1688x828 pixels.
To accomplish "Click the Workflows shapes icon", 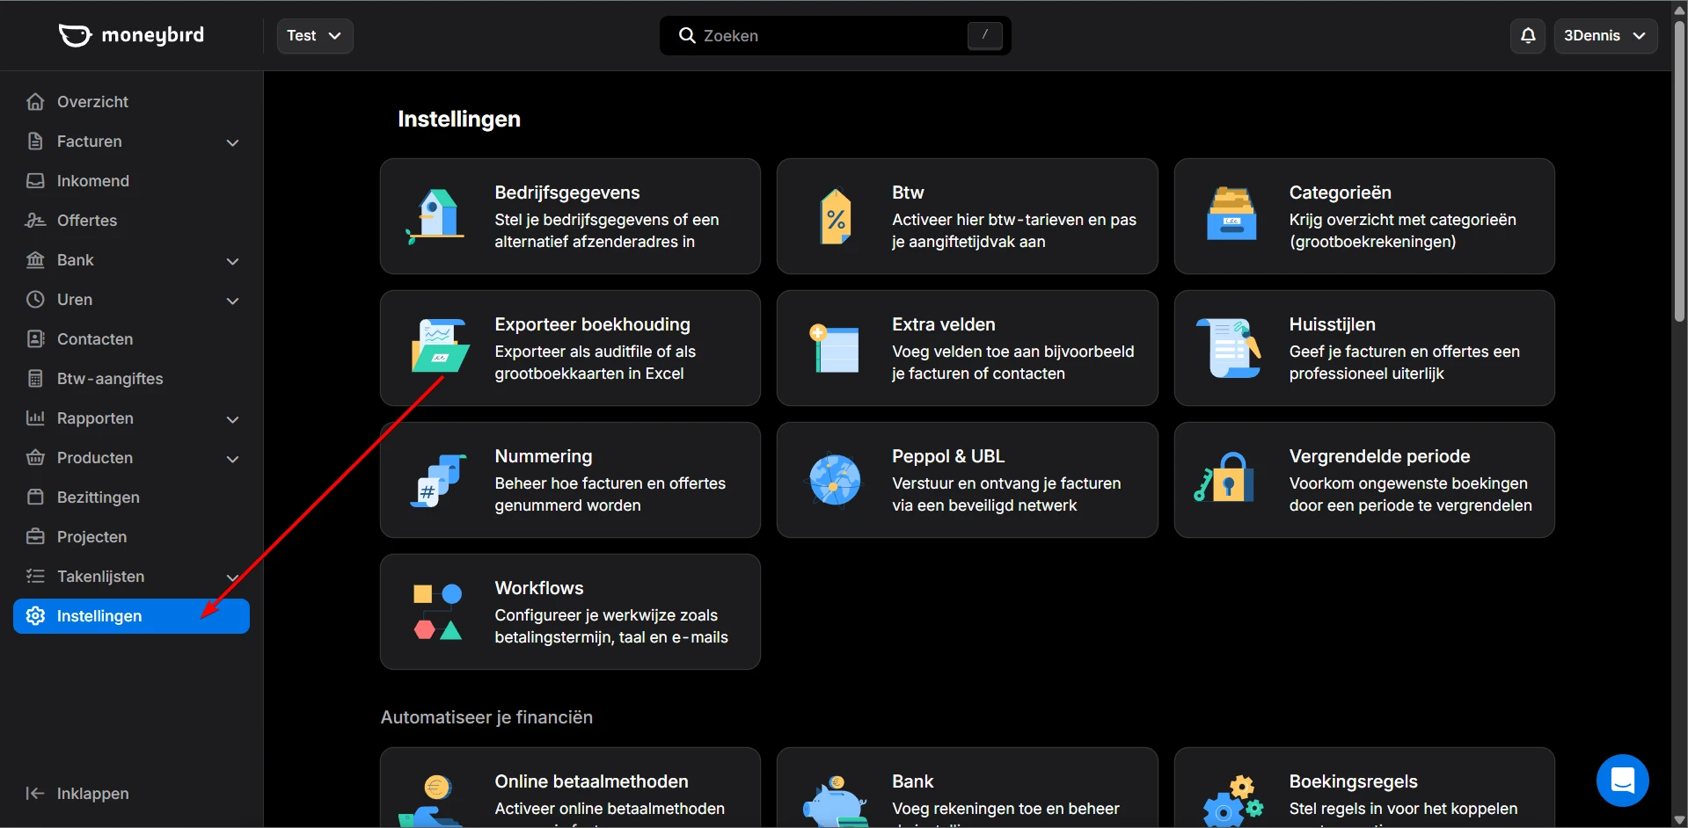I will tap(437, 612).
